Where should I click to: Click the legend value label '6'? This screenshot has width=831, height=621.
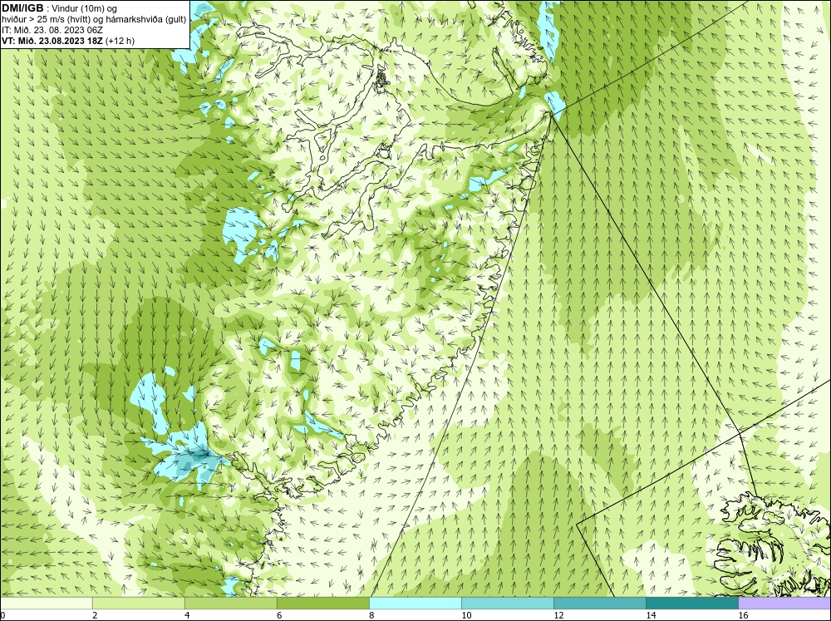coord(278,615)
